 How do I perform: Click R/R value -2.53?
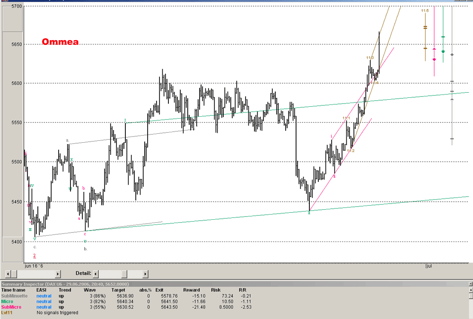(x=246, y=307)
